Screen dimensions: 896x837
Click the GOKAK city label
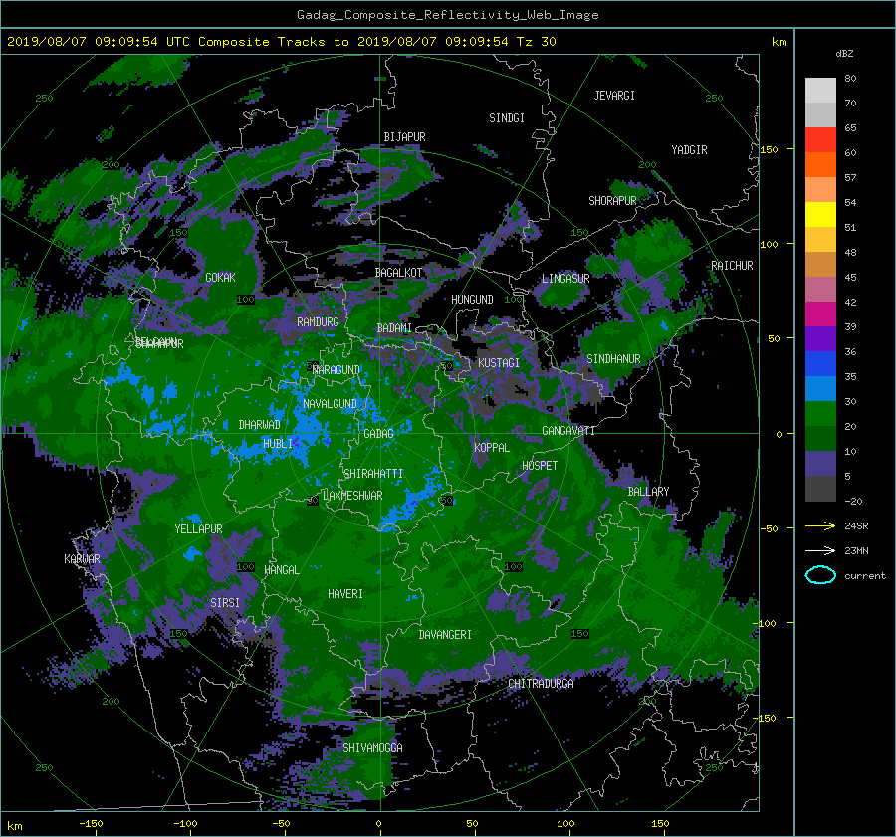pos(220,277)
